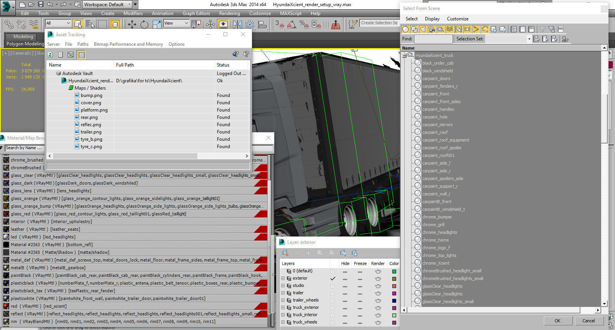The image size is (615, 330).
Task: Click Refresh icon in Asset Tracking
Action: tap(50, 55)
